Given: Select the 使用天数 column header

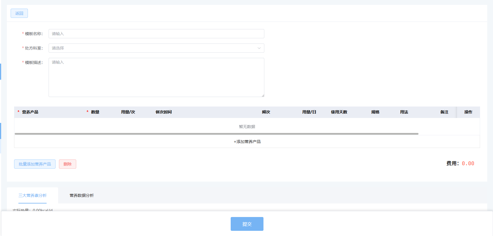Looking at the screenshot, I should tap(339, 112).
